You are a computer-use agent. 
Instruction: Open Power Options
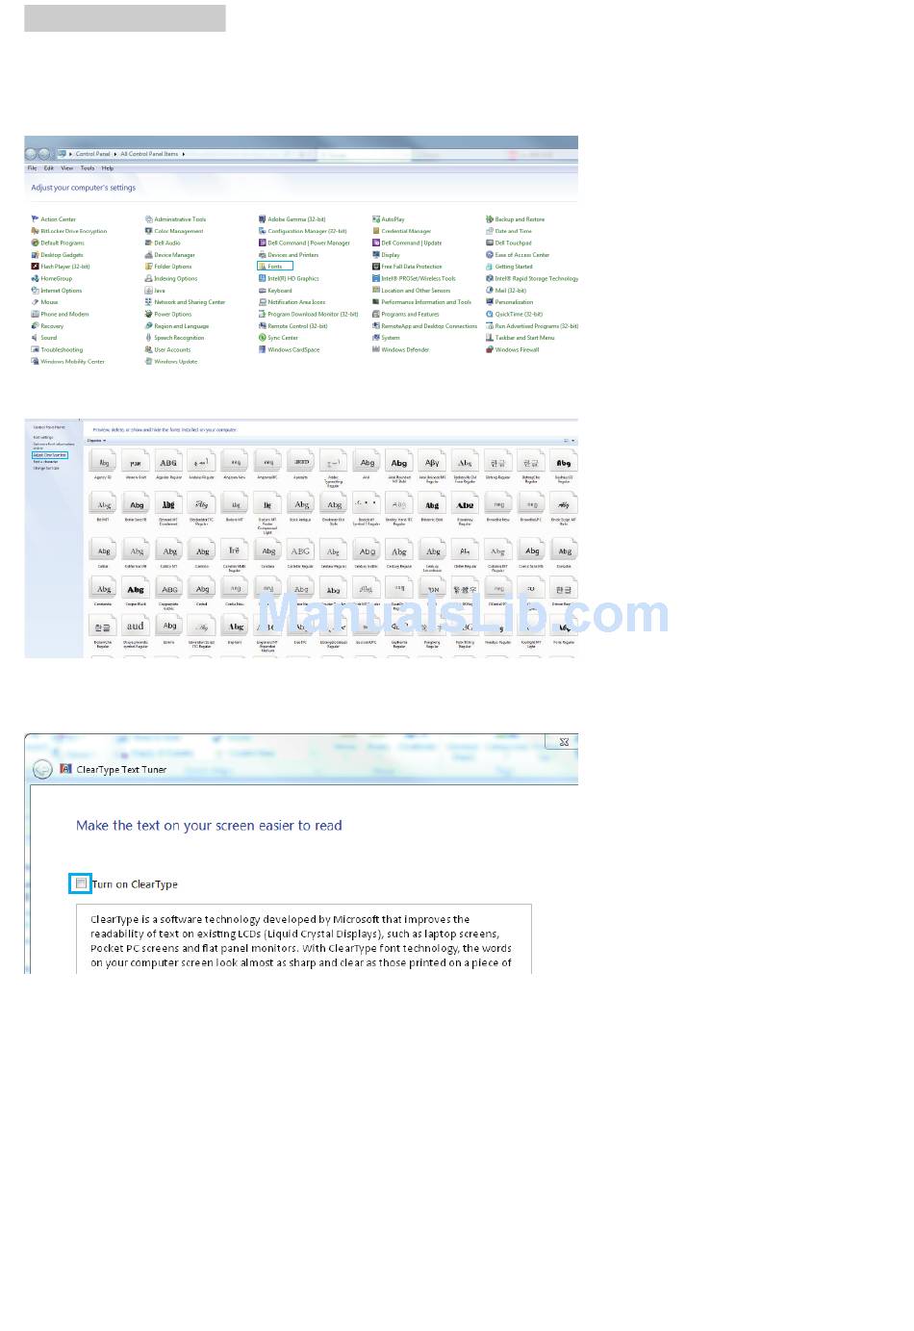click(x=168, y=314)
